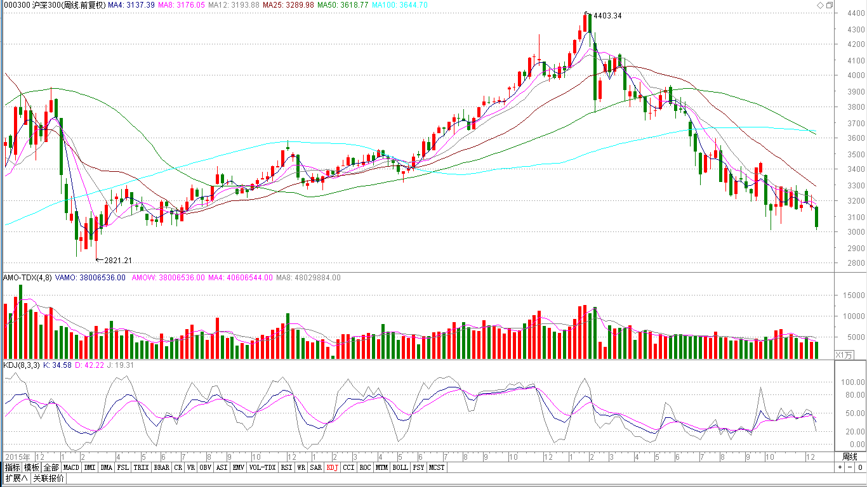Select the BRAR indicator tab
Viewport: 867px width, 487px height.
pos(162,467)
